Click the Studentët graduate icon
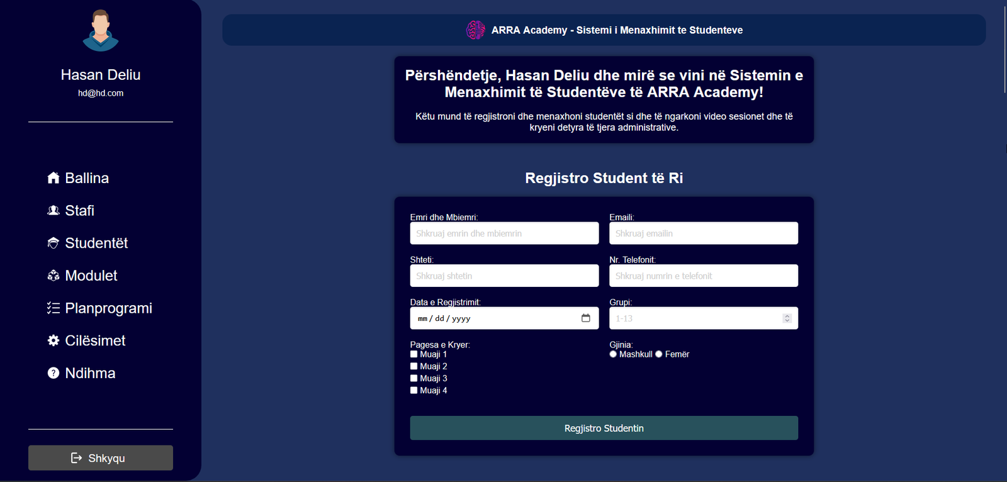Screen dimensions: 1007x482 pos(53,243)
